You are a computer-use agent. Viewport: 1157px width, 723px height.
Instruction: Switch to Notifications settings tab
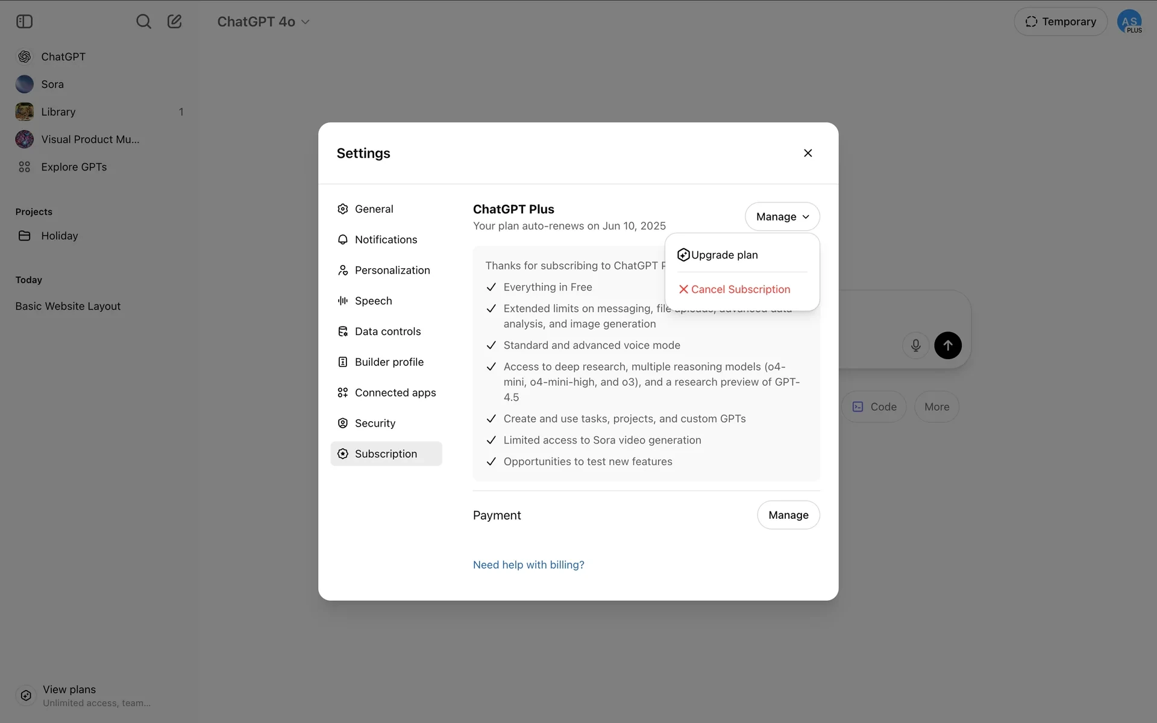(x=386, y=240)
